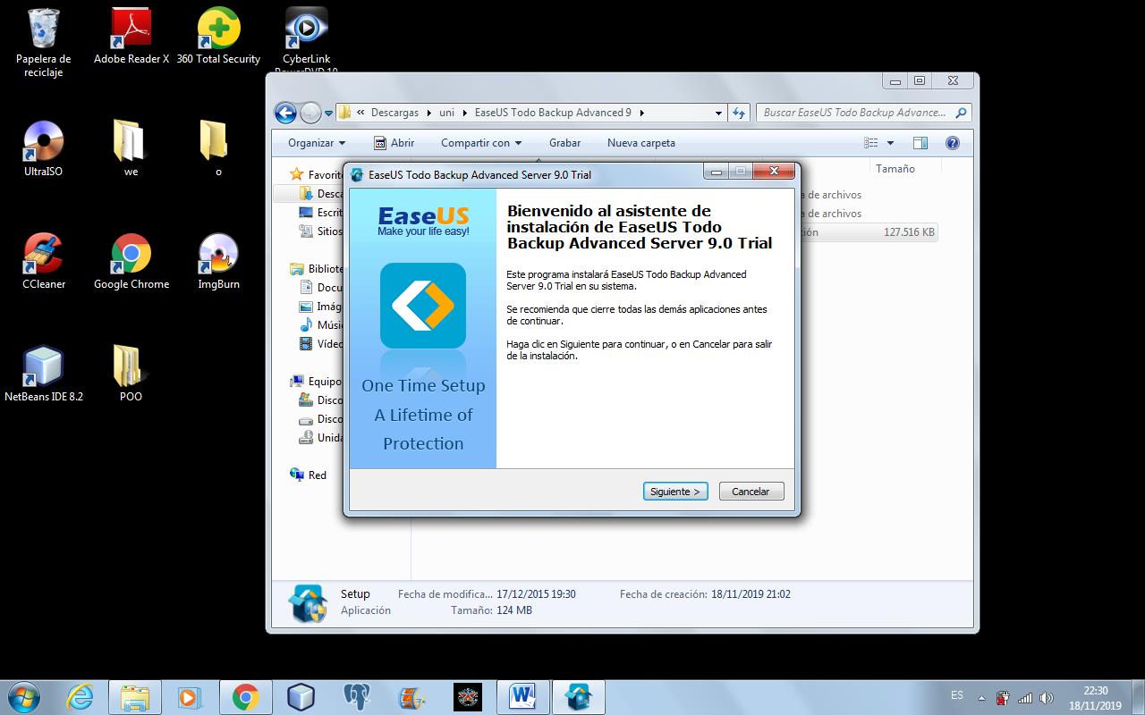This screenshot has width=1145, height=715.
Task: Switch to Microsoft Word in the taskbar
Action: pyautogui.click(x=522, y=697)
